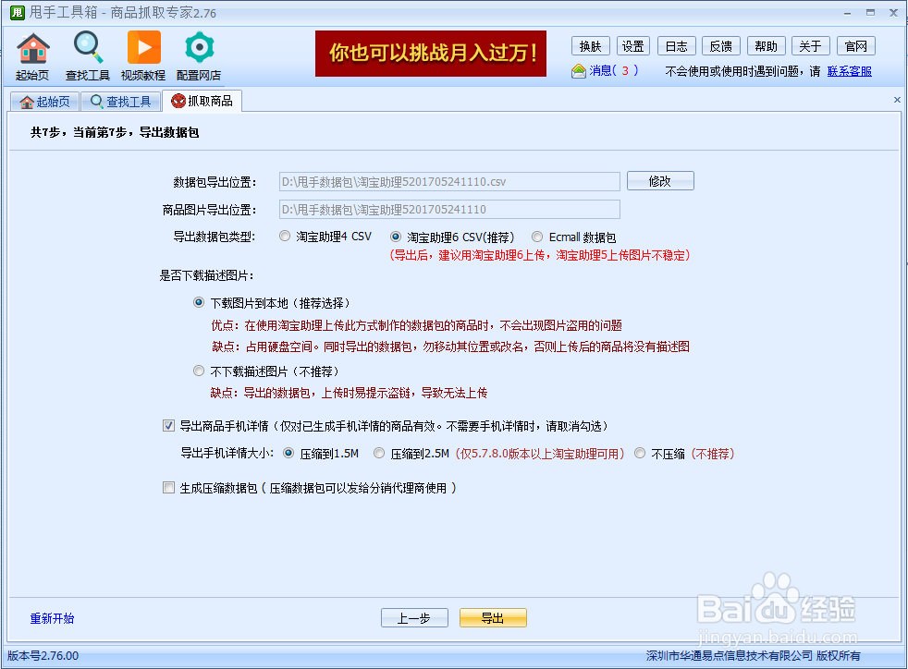This screenshot has height=669, width=908.
Task: Click the 反馈 feedback button
Action: (721, 46)
